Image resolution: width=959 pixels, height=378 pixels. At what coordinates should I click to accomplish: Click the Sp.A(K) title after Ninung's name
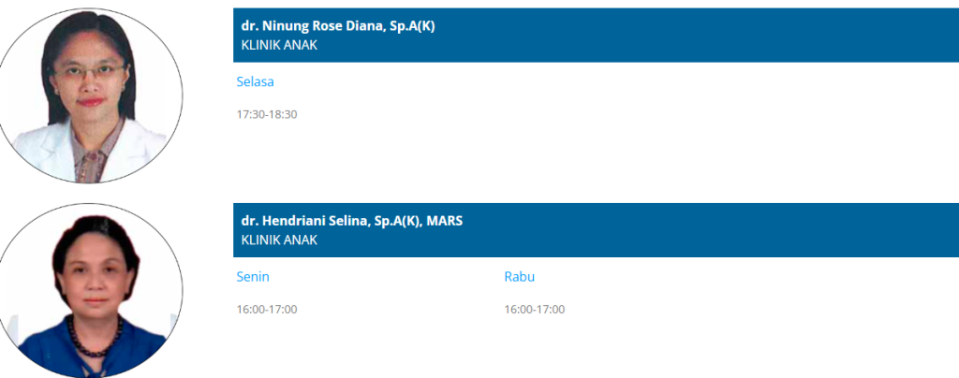413,26
